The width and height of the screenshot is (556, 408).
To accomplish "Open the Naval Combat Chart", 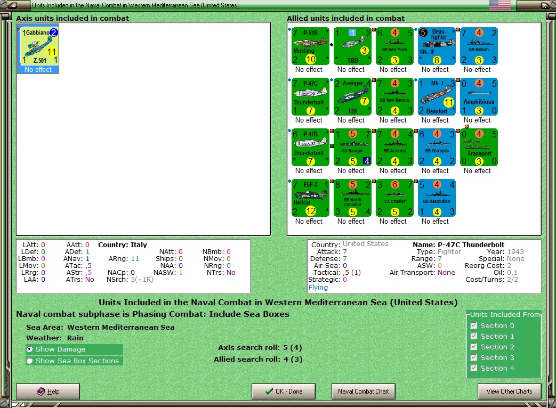I will 364,391.
